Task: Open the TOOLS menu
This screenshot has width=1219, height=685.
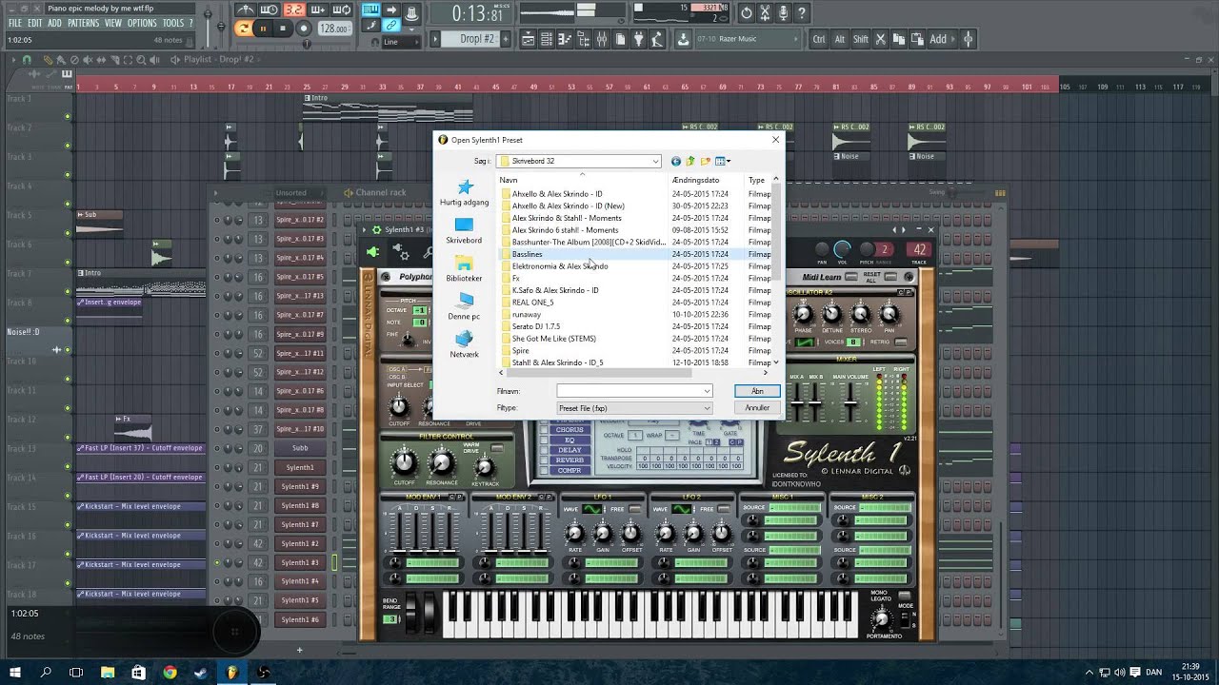Action: point(172,23)
